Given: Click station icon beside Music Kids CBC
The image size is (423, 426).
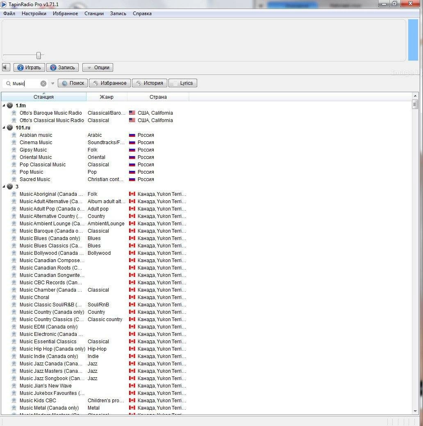Looking at the screenshot, I should [x=14, y=400].
